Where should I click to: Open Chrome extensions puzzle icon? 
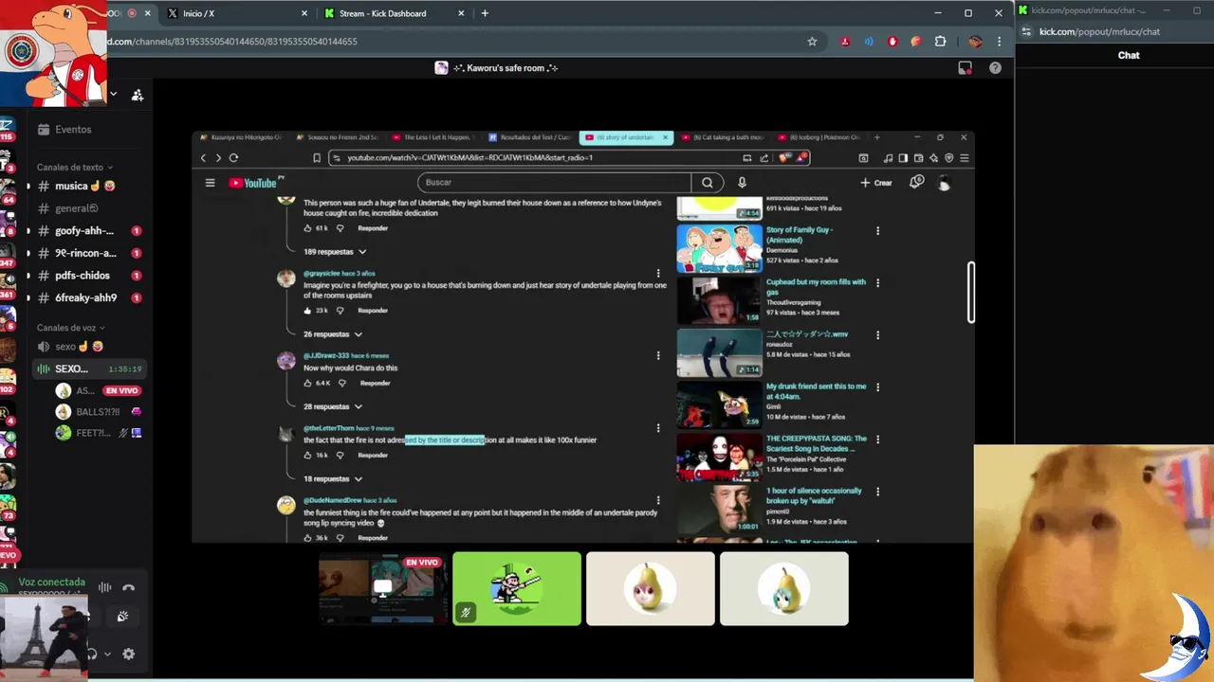coord(940,42)
